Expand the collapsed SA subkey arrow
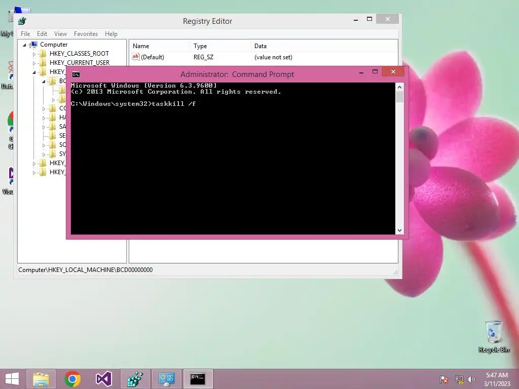The width and height of the screenshot is (519, 389). (x=44, y=127)
